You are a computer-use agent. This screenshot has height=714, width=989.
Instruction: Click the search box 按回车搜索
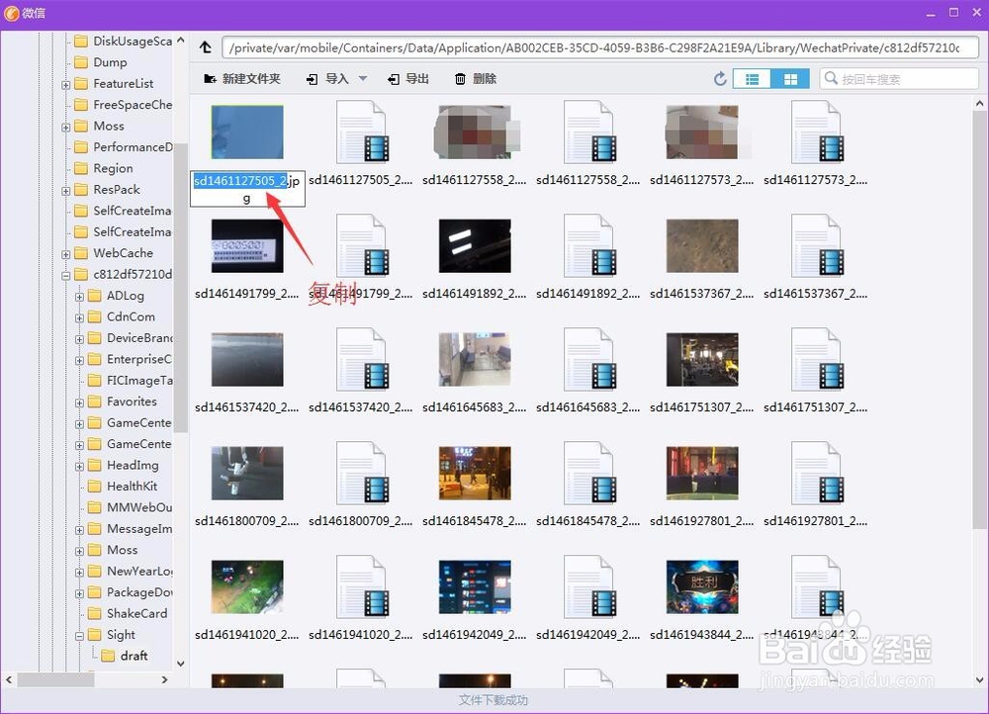pos(899,79)
